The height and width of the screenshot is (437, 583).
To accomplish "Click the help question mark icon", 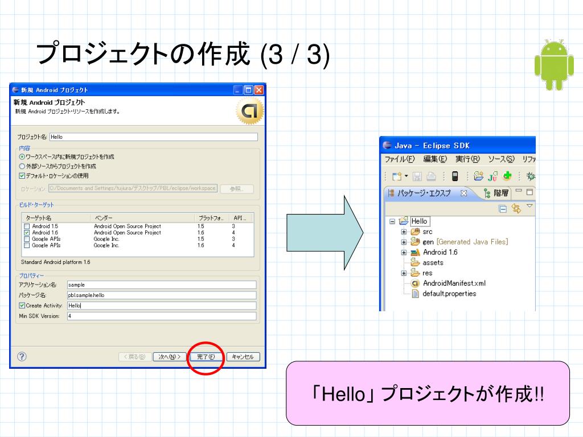I will coord(22,356).
